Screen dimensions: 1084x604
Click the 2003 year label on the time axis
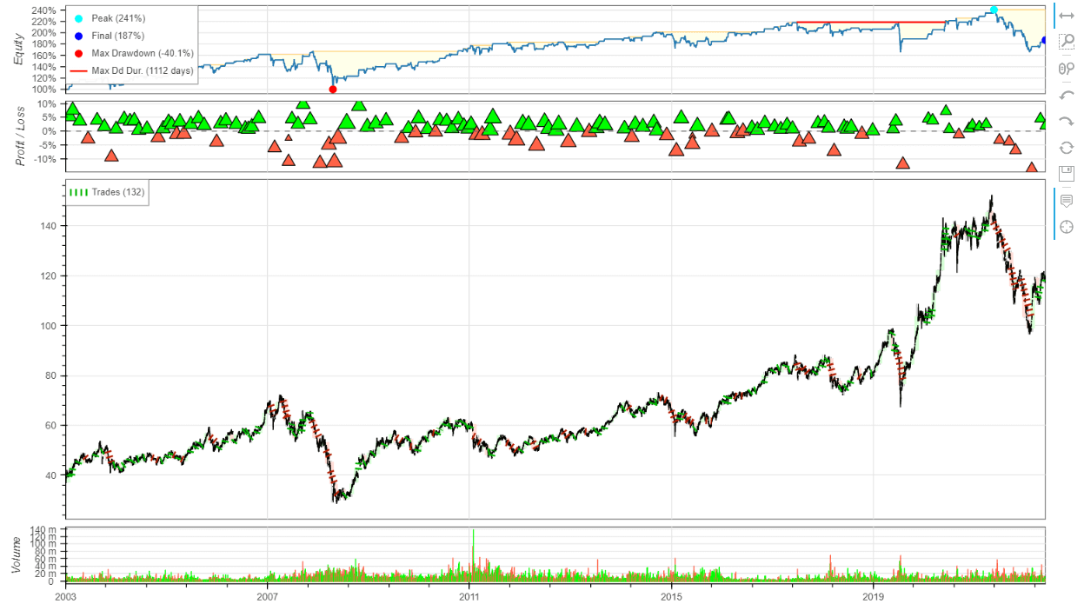click(65, 597)
